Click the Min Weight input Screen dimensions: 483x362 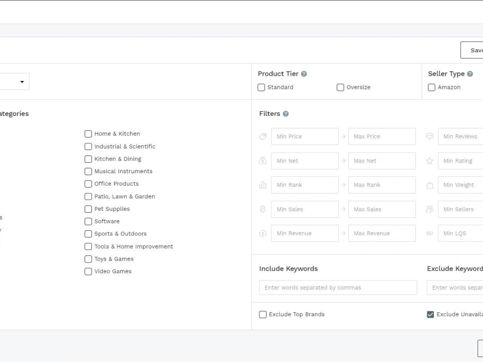(x=460, y=185)
